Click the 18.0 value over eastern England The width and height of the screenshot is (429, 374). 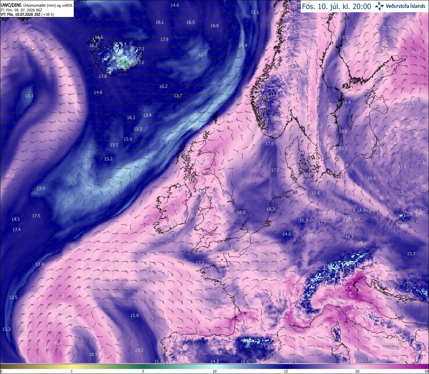pos(241,213)
